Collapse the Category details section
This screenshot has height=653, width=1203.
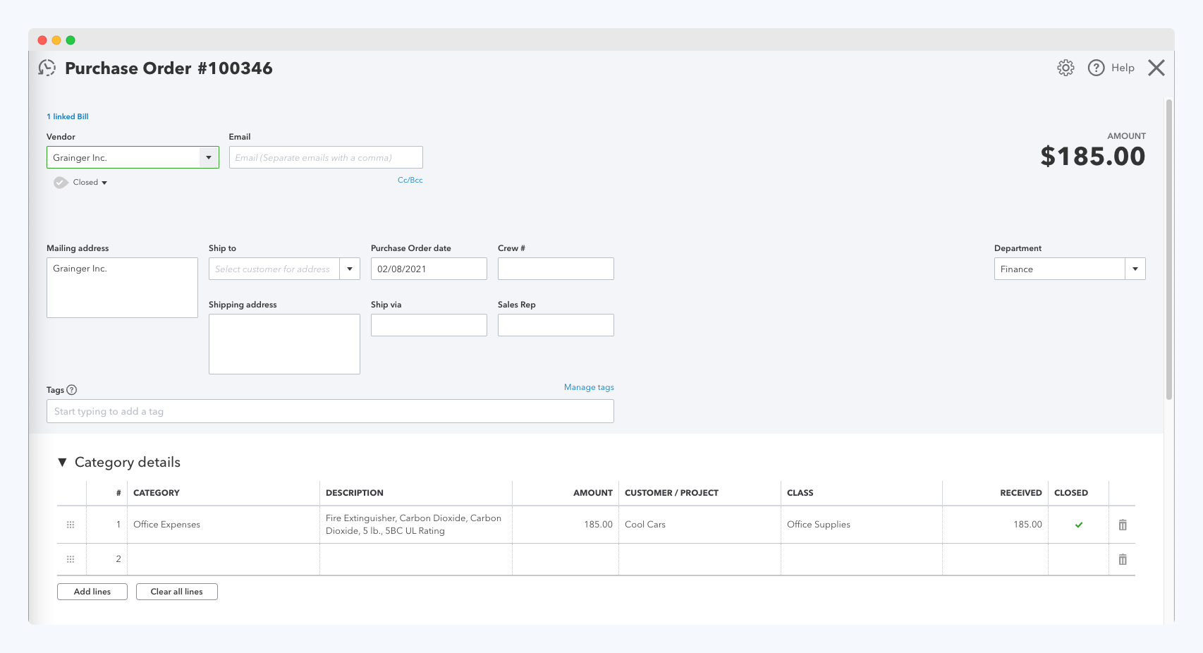pyautogui.click(x=62, y=462)
